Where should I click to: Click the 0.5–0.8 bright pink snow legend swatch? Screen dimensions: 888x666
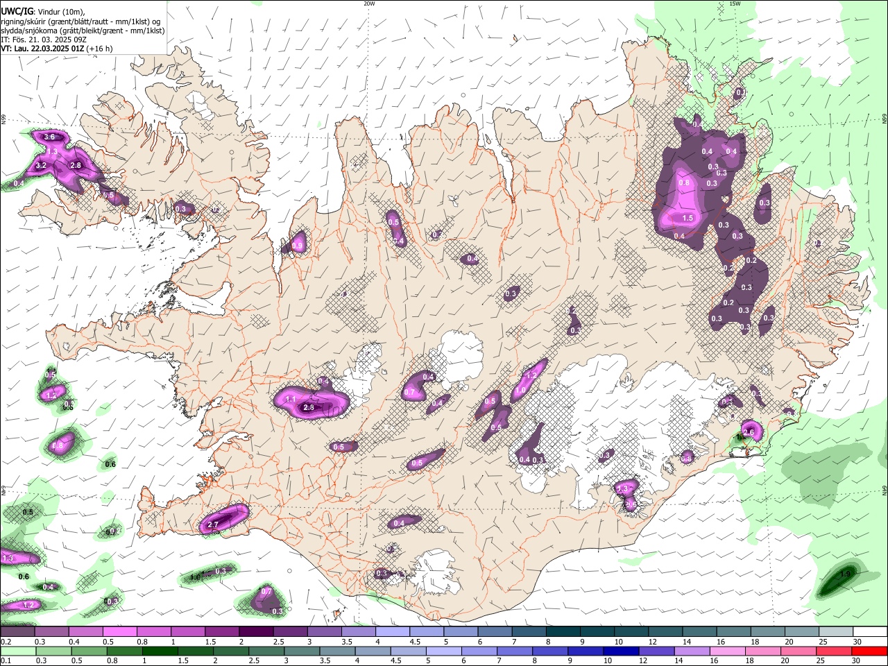(x=120, y=631)
